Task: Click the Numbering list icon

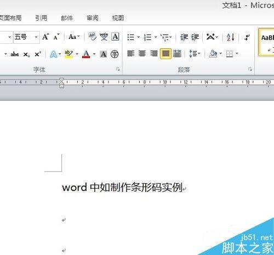Action: 147,37
